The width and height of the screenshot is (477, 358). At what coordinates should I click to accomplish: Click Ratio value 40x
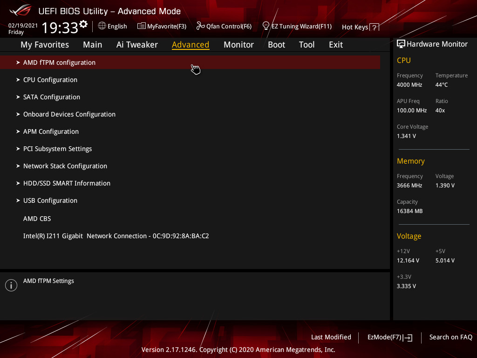(440, 110)
